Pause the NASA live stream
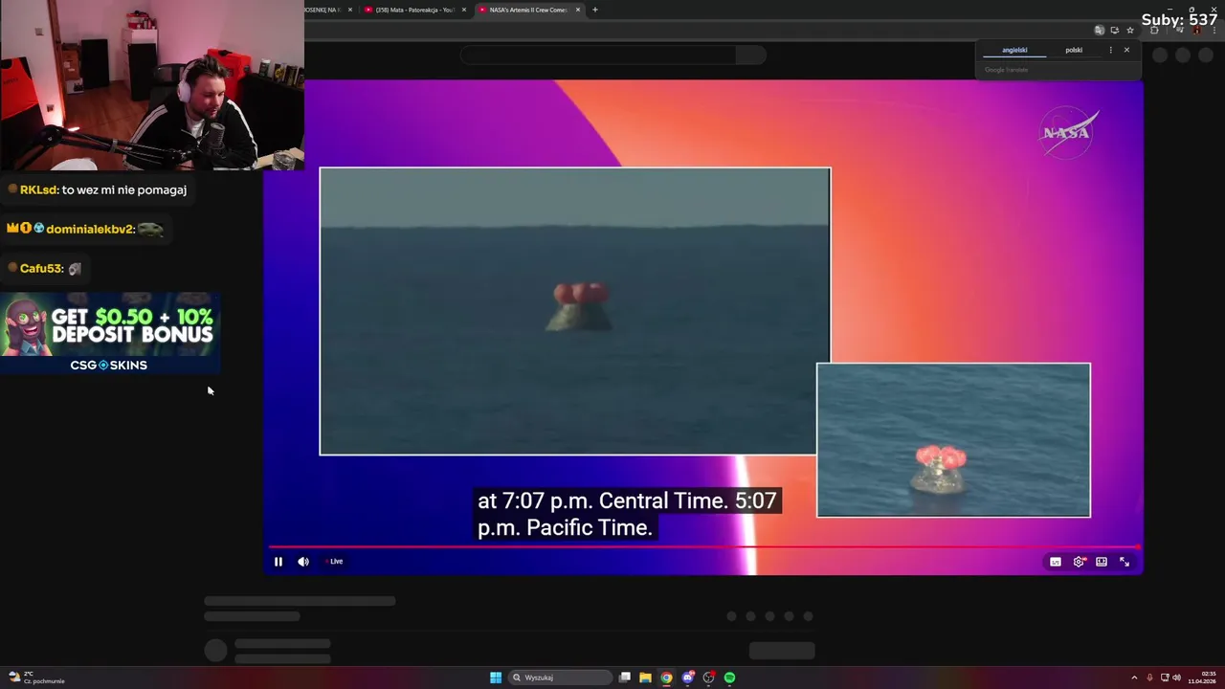Screen dimensions: 1225x689 278,562
